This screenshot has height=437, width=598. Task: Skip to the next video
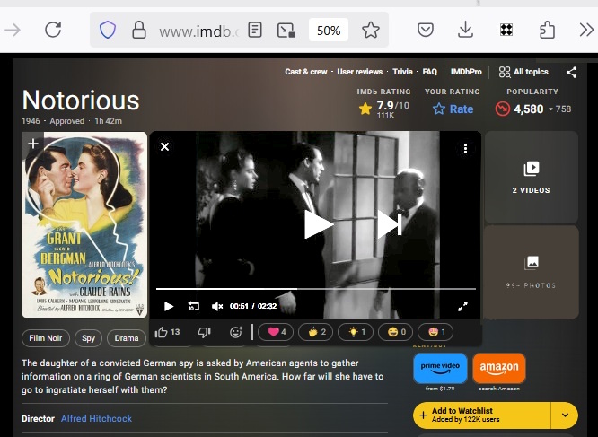(389, 223)
